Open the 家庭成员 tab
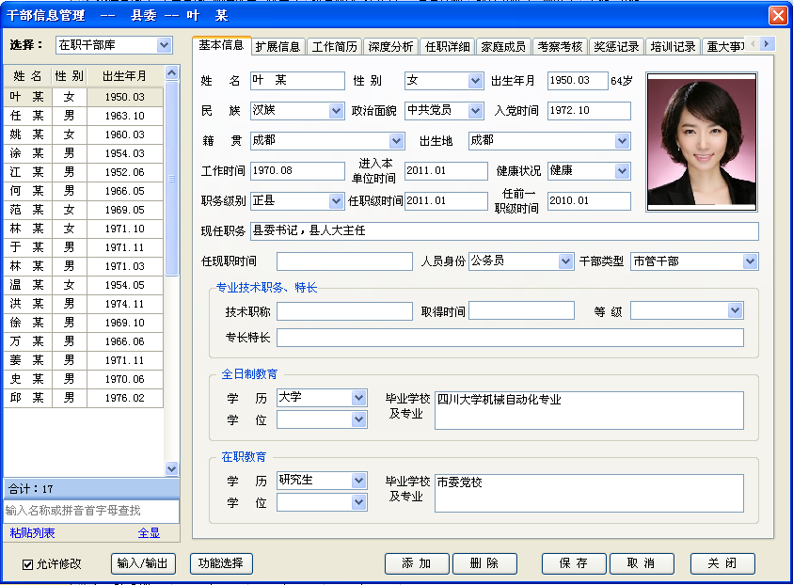This screenshot has width=793, height=585. (503, 46)
